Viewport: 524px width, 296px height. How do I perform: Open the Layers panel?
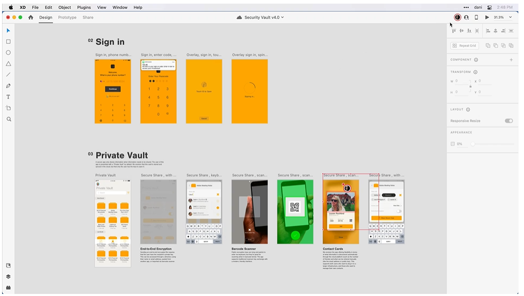click(8, 276)
